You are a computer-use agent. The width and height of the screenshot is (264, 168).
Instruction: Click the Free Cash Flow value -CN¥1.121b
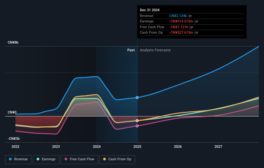(179, 27)
